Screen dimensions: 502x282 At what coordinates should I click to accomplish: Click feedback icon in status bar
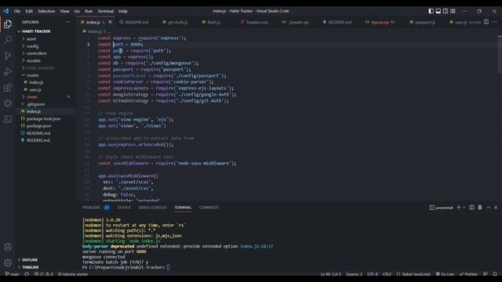[486, 274]
